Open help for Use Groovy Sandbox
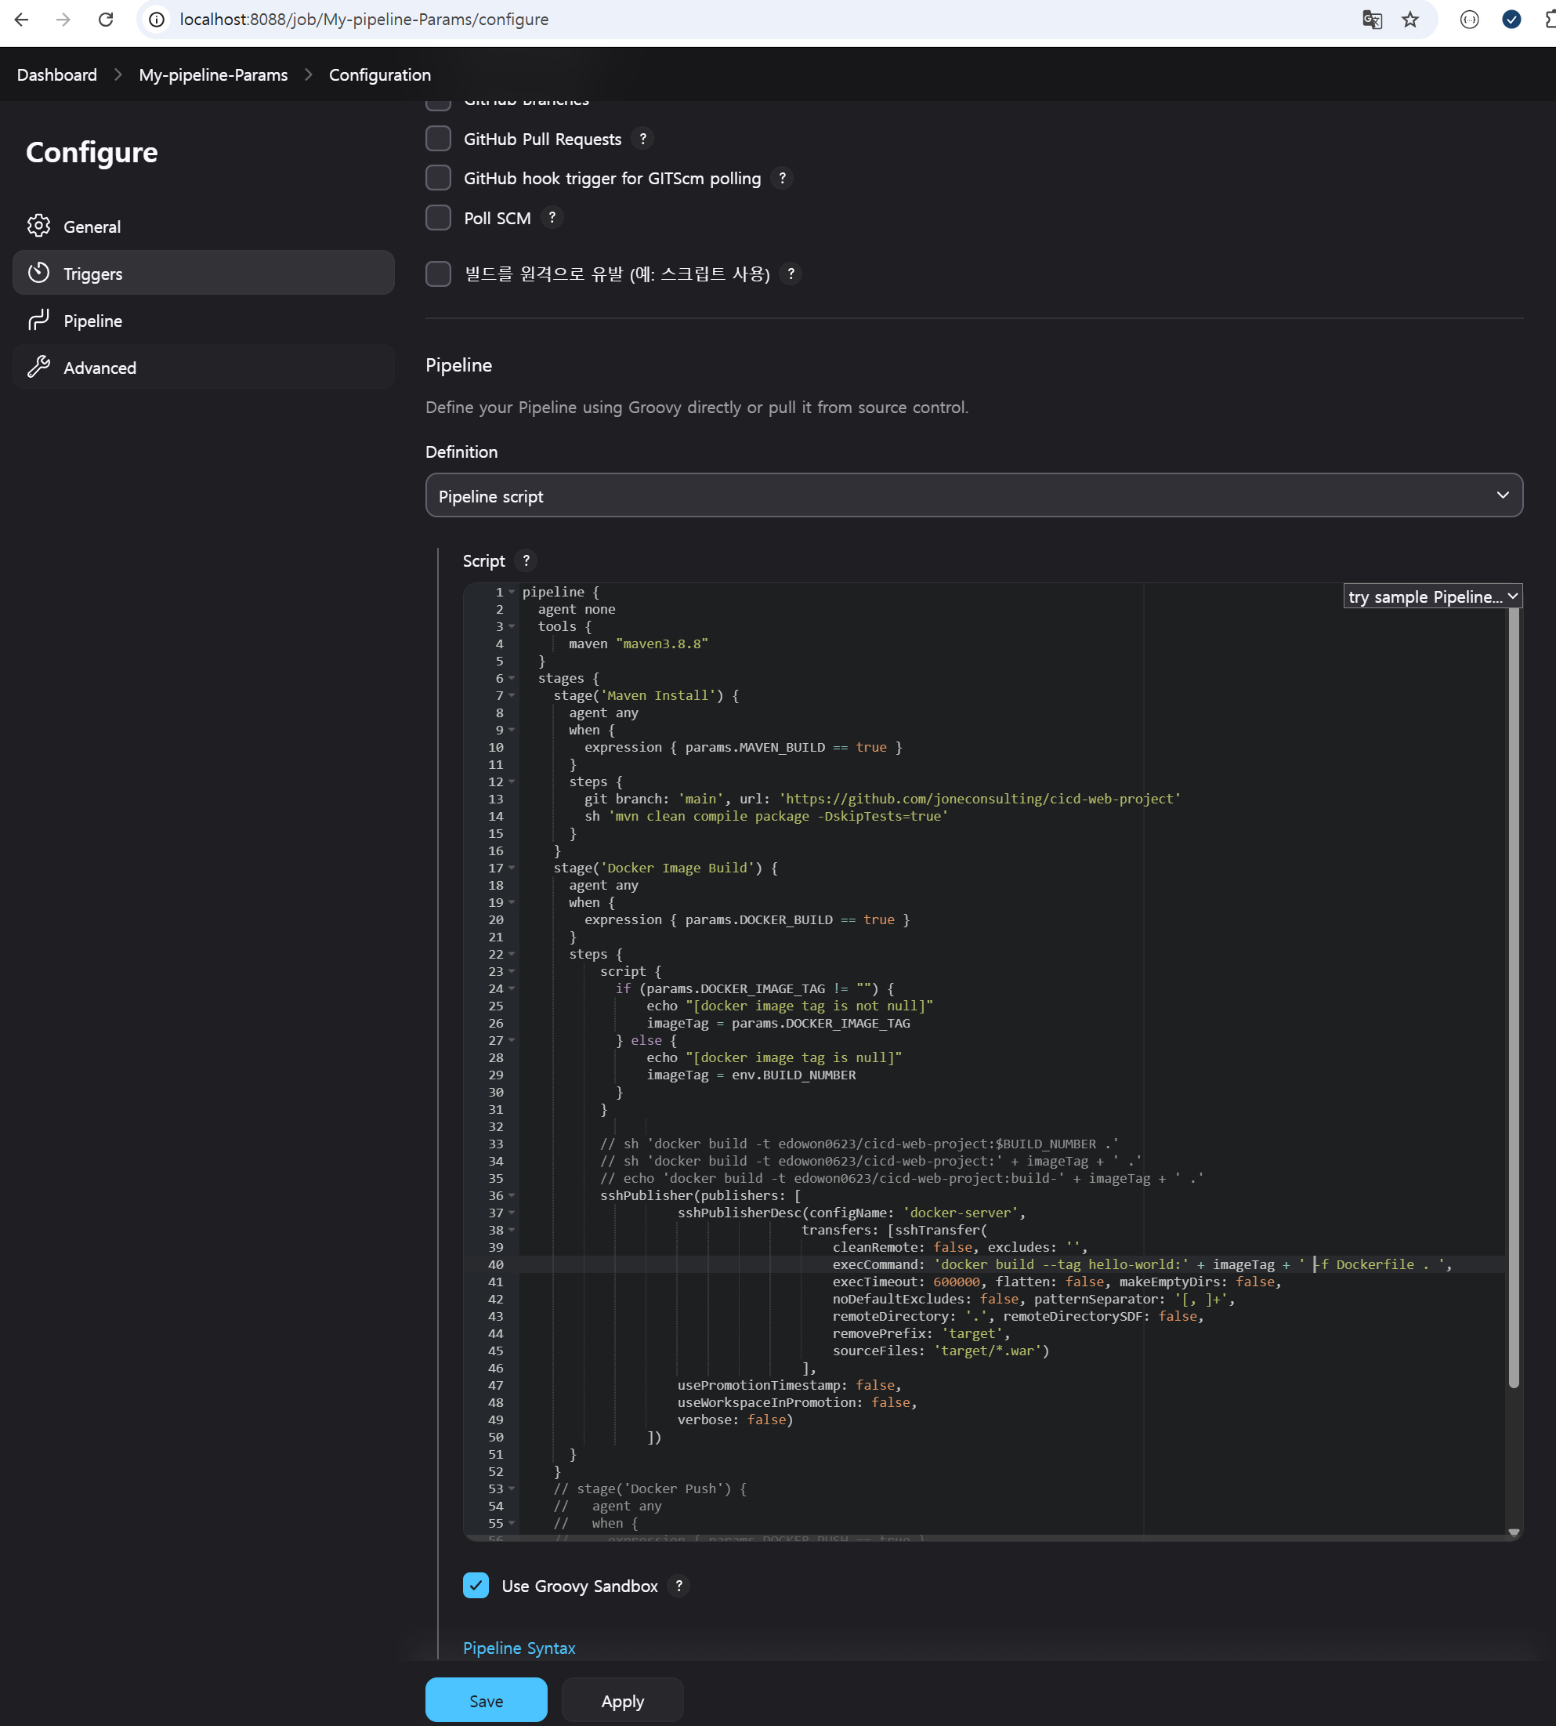 (x=678, y=1585)
